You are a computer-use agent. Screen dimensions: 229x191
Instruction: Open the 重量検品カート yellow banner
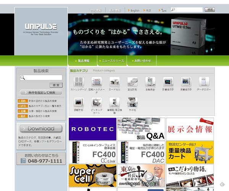click(x=190, y=152)
